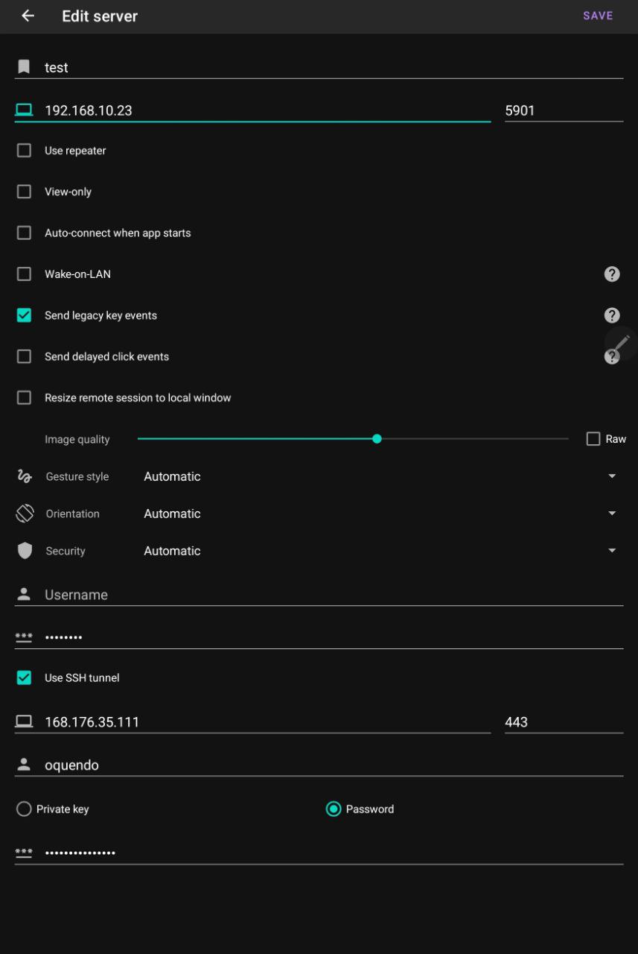Click the SAVE button

point(598,15)
